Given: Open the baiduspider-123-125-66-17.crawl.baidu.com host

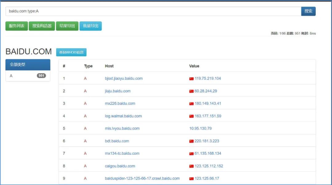Looking at the screenshot, I should (142, 179).
